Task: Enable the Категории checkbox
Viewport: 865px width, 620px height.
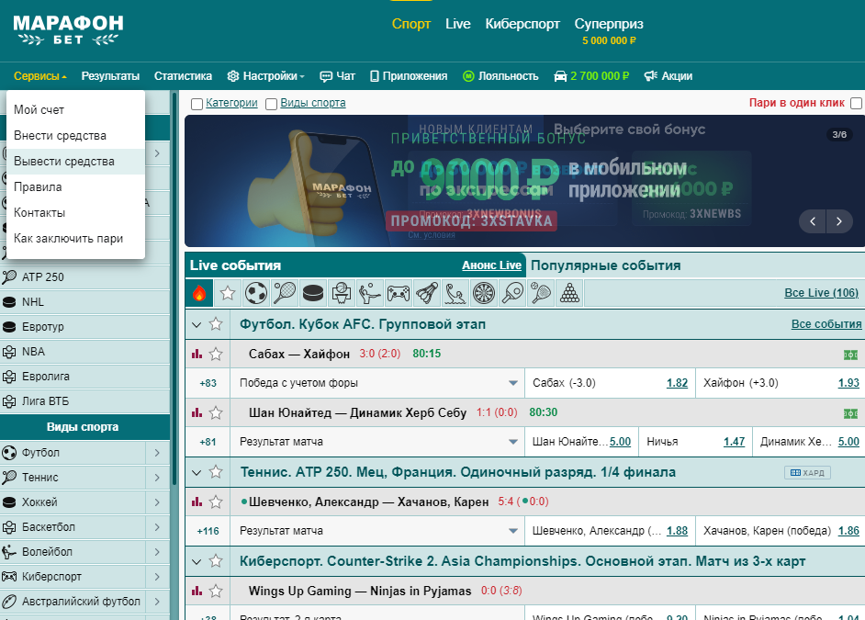Action: 197,104
